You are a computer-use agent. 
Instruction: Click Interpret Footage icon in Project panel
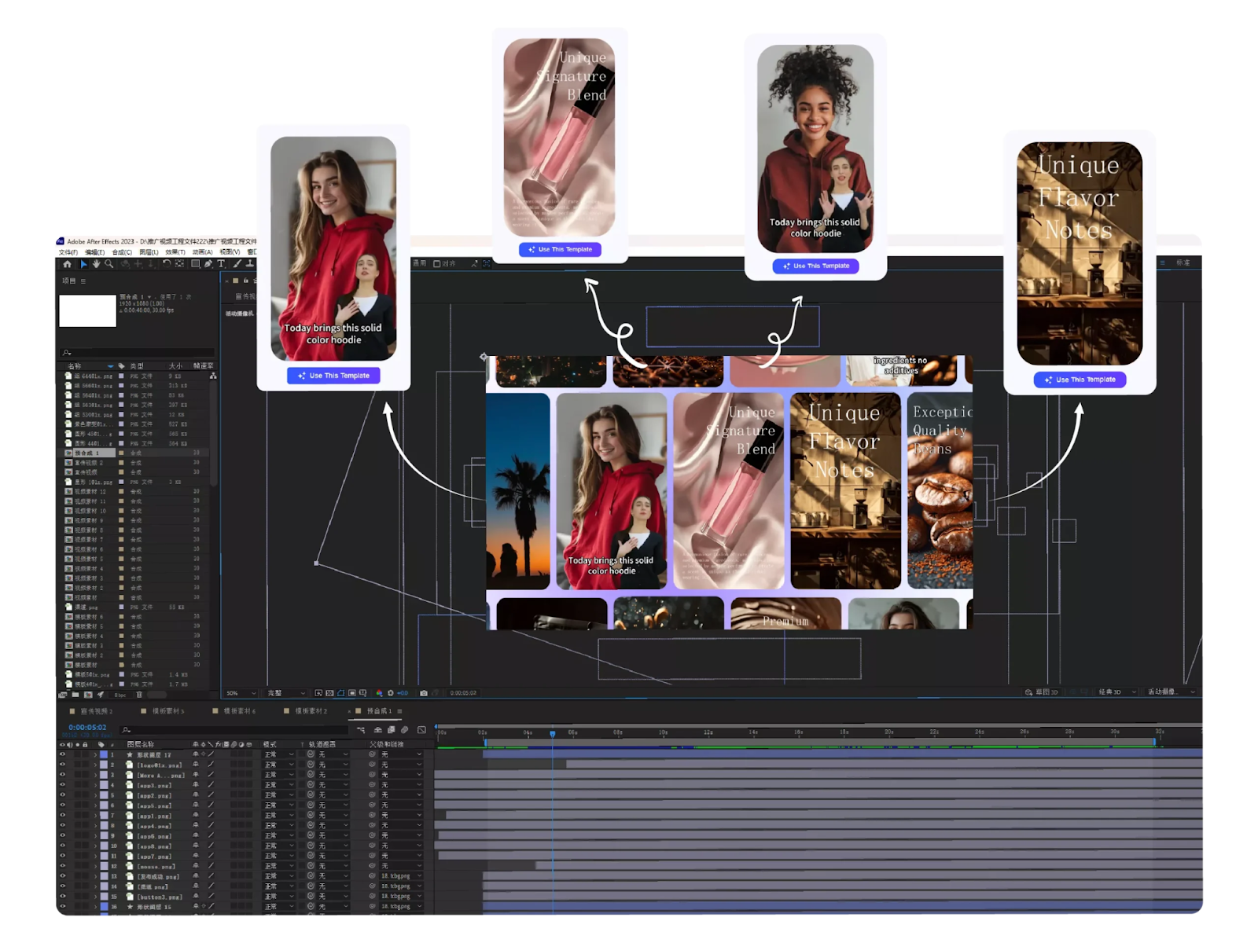click(x=62, y=695)
